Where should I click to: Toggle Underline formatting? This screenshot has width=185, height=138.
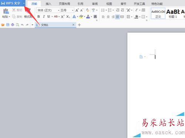49,17
